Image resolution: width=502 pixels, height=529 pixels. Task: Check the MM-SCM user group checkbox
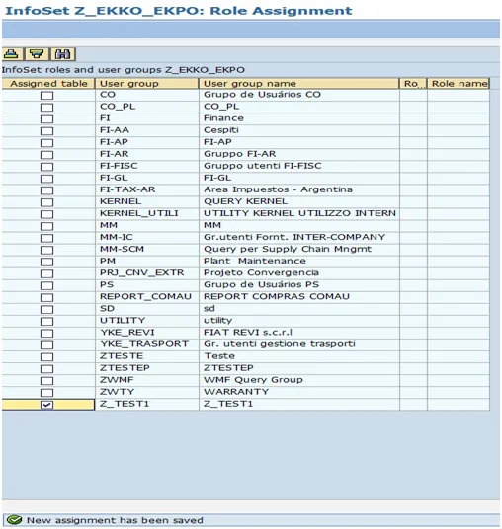(47, 250)
